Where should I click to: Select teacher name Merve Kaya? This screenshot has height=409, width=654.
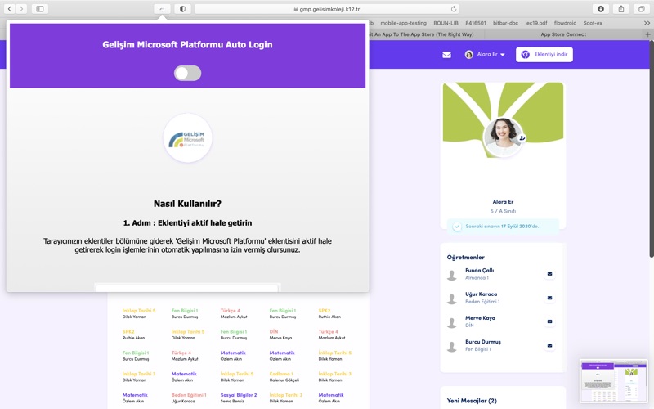tap(480, 318)
